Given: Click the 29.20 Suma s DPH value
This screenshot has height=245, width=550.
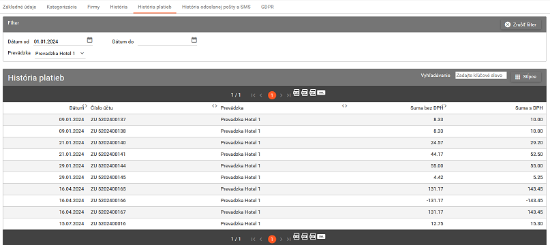Looking at the screenshot, I should coord(537,143).
